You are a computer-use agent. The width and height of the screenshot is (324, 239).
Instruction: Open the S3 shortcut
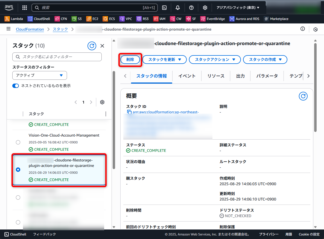click(77, 19)
